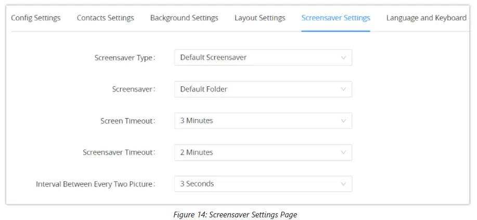Image resolution: width=477 pixels, height=220 pixels.
Task: Click chevron arrow beside 3 Minutes
Action: (x=343, y=121)
